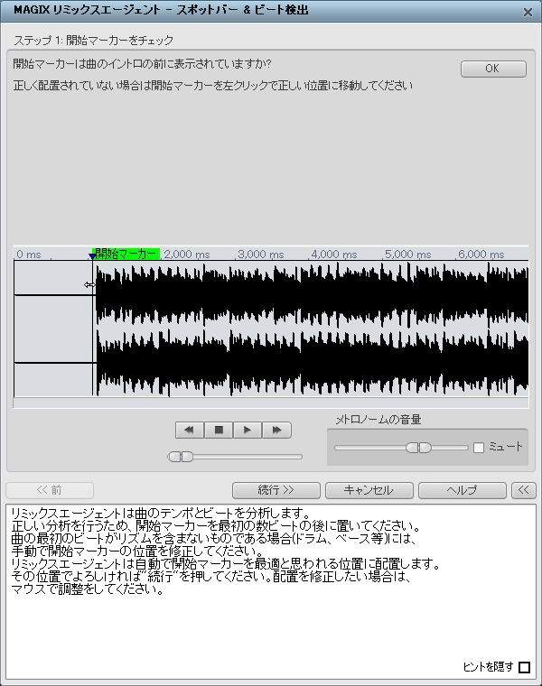Click the scrollbar below the waveform
The height and width of the screenshot is (686, 542).
point(271,403)
